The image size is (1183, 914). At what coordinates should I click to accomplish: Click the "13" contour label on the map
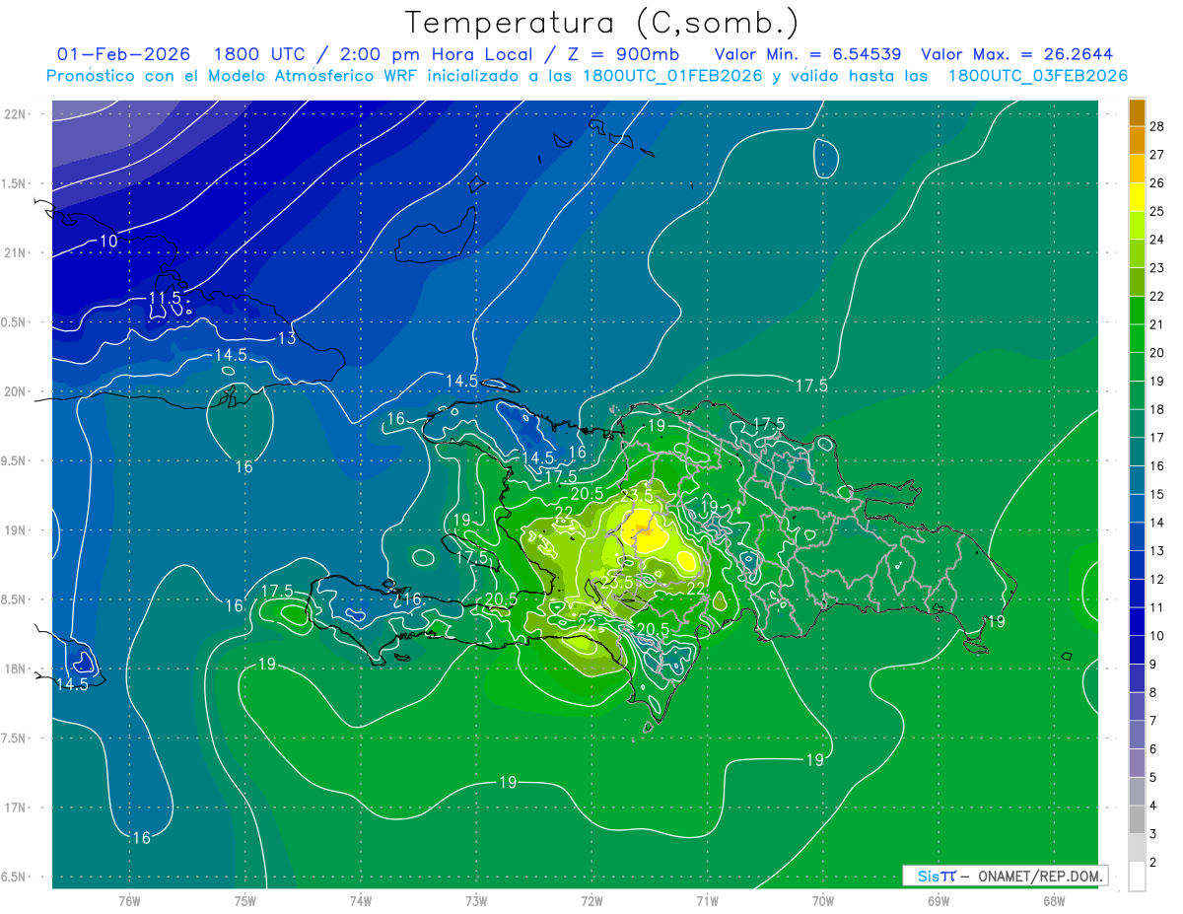[287, 339]
